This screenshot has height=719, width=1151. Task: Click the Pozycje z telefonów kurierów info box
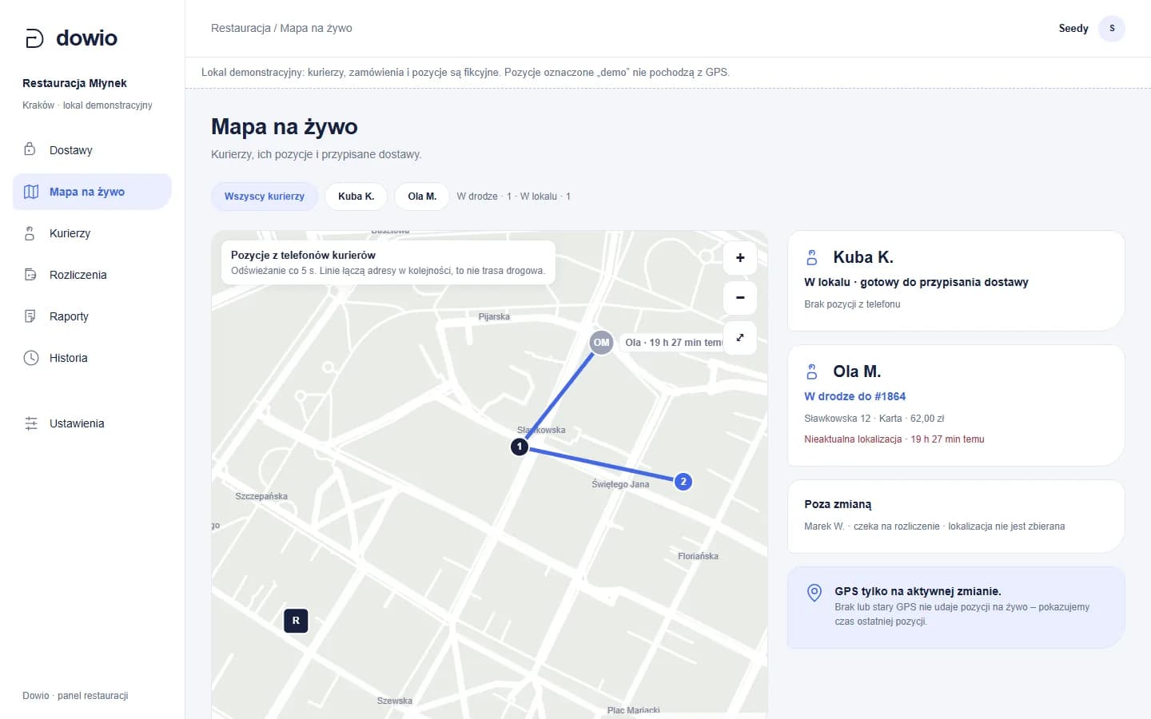[388, 262]
